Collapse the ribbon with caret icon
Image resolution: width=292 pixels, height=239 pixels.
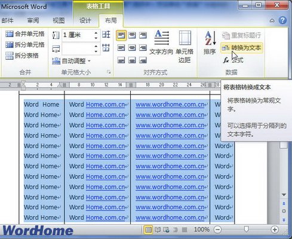pos(272,20)
